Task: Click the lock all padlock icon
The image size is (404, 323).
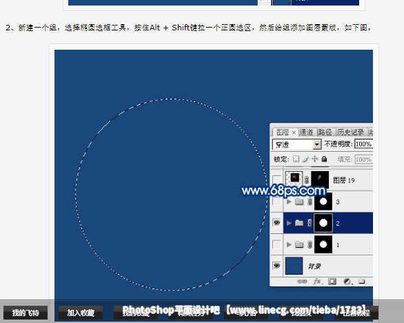Action: (x=324, y=159)
